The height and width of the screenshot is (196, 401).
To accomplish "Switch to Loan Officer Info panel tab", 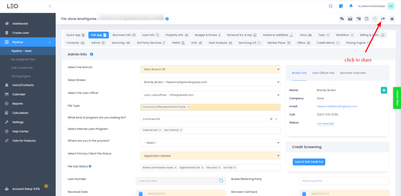I will 323,73.
